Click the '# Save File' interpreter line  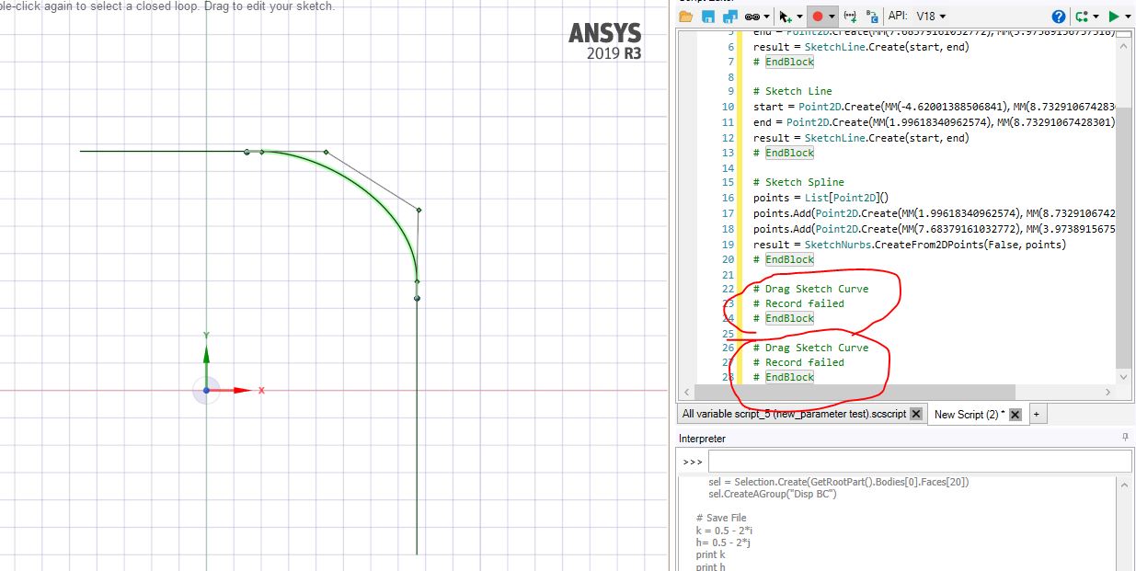tap(721, 519)
